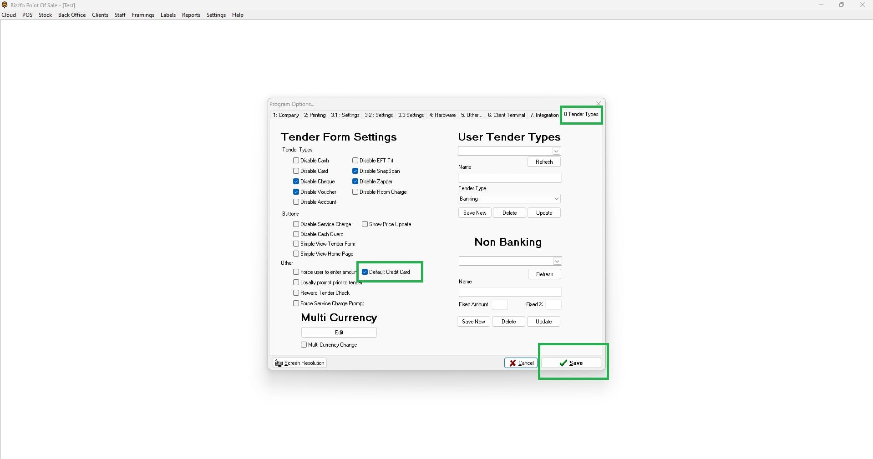
Task: Click the Bizzfo application logo icon
Action: [5, 5]
